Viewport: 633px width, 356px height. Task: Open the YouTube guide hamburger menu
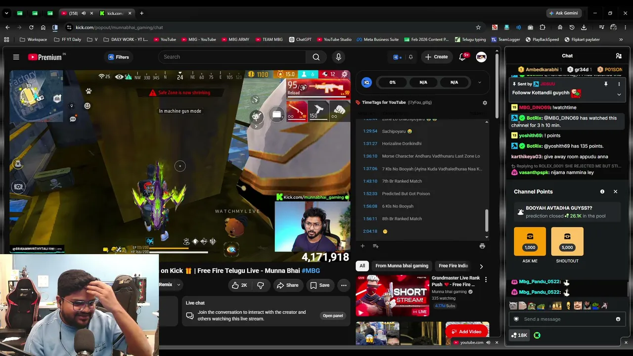(x=16, y=57)
